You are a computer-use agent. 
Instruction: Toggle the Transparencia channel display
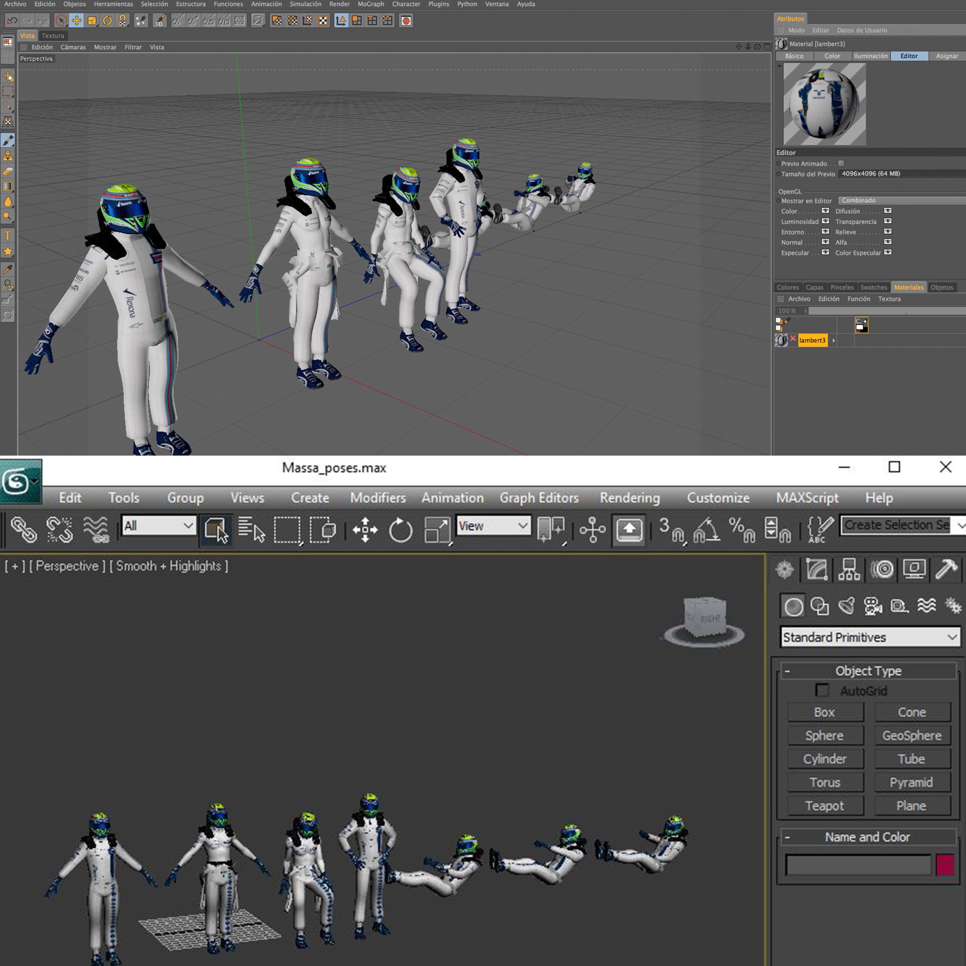coord(888,221)
